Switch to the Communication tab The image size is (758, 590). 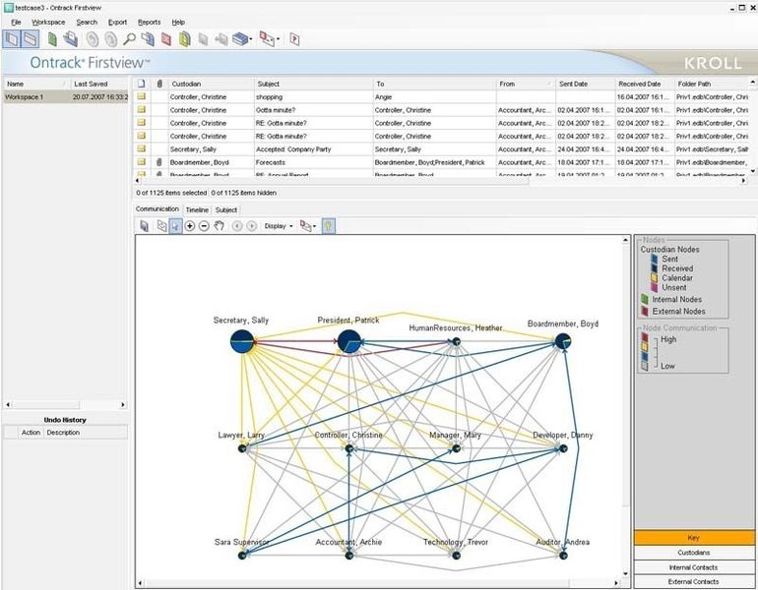click(158, 209)
